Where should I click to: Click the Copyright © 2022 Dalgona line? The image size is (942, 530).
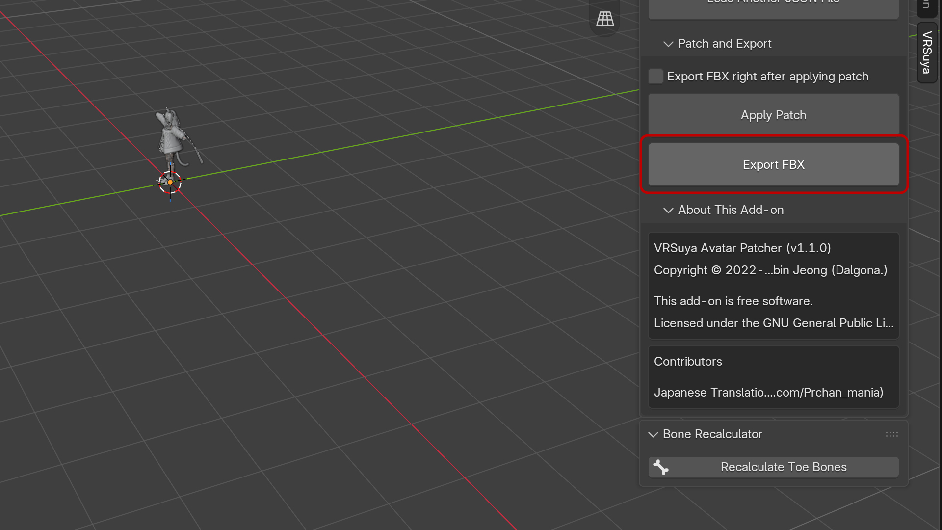coord(771,270)
